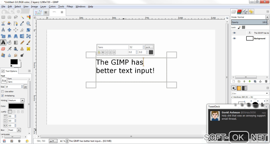
Task: Switch to the Undo History tab
Action: pos(251,12)
